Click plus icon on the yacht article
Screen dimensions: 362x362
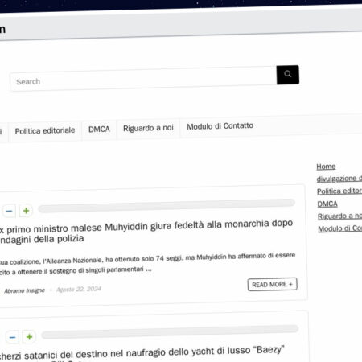click(29, 337)
